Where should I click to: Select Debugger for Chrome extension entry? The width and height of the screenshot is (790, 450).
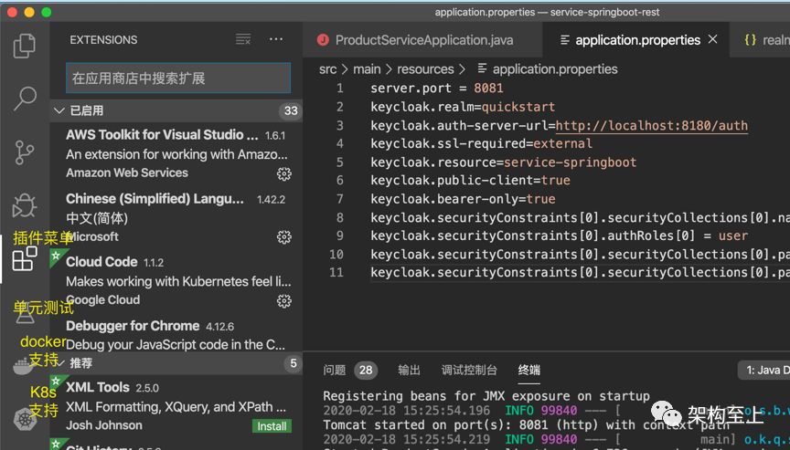click(x=176, y=335)
